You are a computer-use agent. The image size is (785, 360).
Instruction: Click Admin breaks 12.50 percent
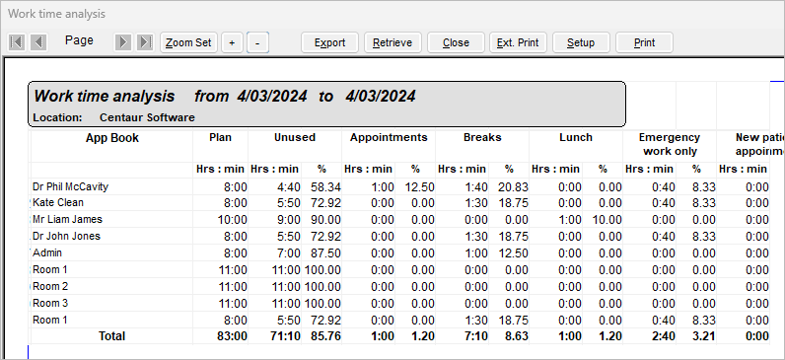513,253
